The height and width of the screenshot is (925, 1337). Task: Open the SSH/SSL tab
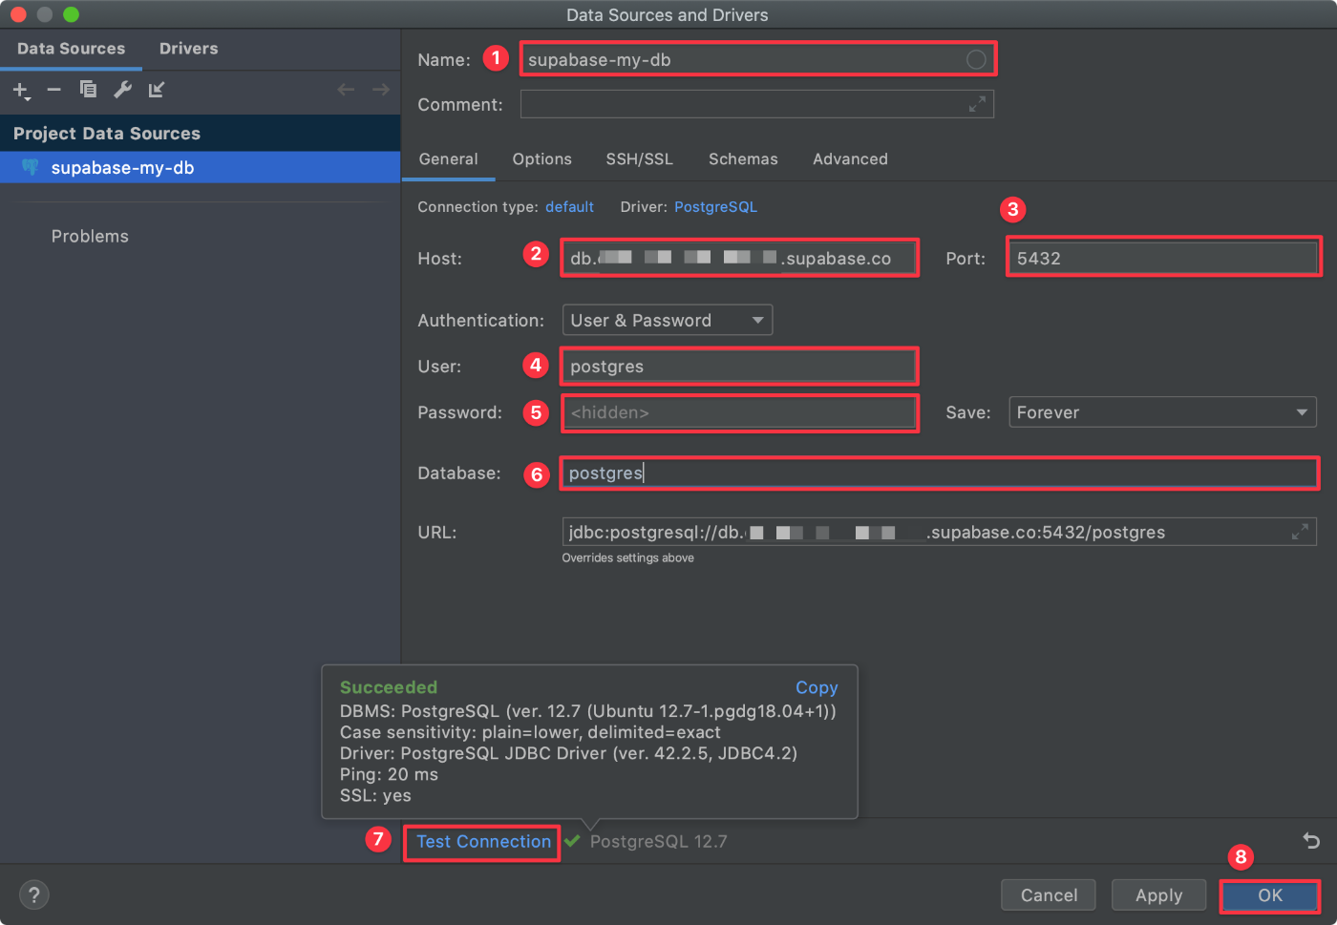(639, 159)
